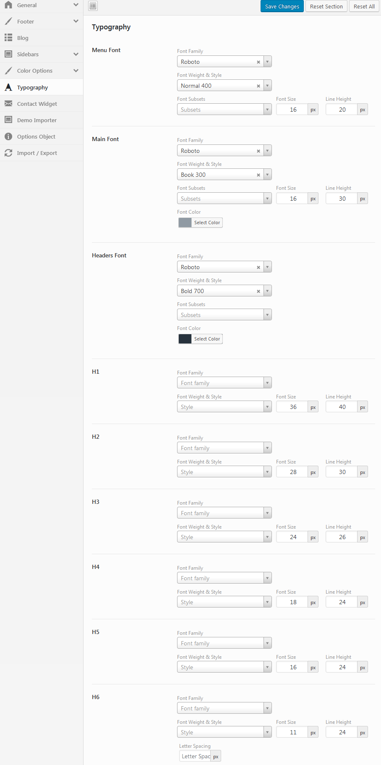Save the typography changes
The image size is (381, 765).
[x=282, y=6]
